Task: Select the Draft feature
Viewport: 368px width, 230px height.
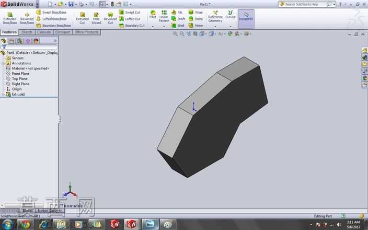Action: 178,19
